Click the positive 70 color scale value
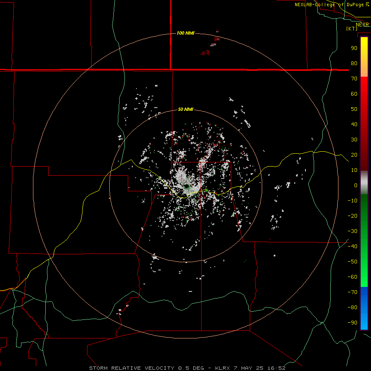 pyautogui.click(x=354, y=79)
